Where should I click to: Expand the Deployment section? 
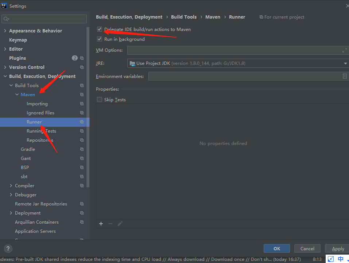(x=11, y=213)
